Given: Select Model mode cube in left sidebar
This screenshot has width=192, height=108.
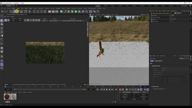Looking at the screenshot, I should (x=2, y=21).
